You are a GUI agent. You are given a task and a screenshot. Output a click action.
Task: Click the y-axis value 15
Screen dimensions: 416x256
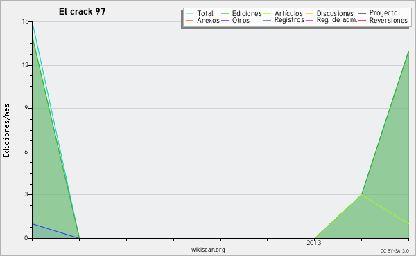(x=25, y=21)
